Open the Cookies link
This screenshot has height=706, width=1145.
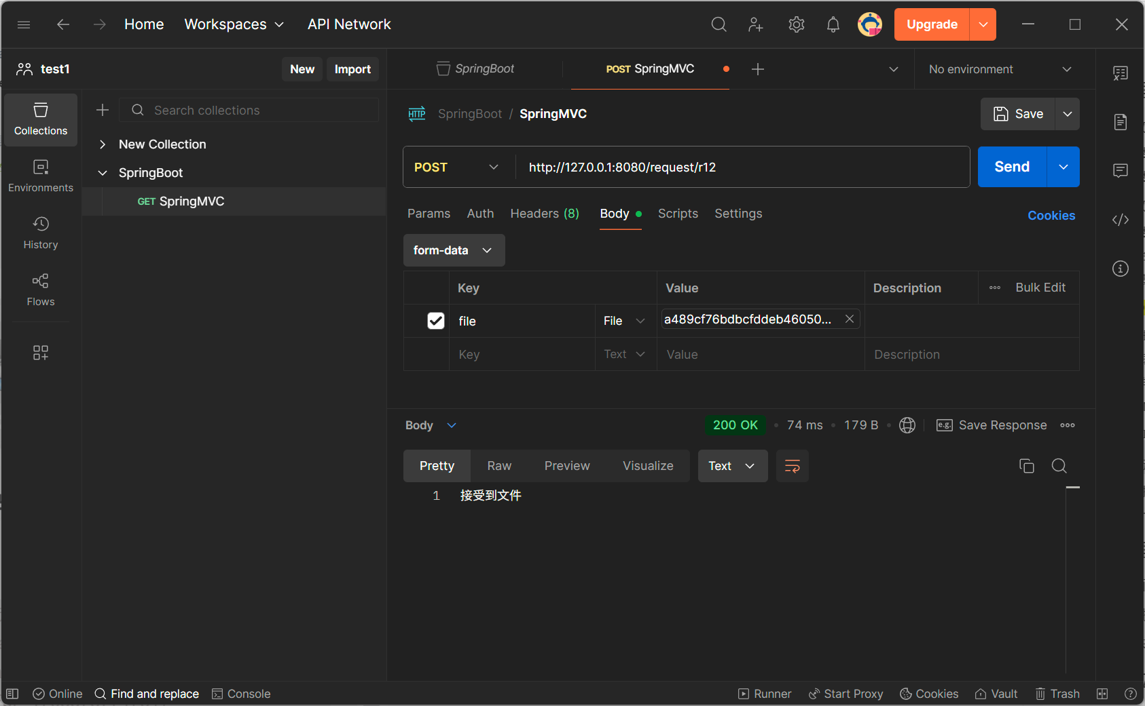tap(1051, 216)
